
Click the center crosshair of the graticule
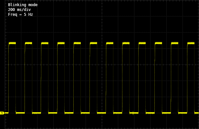[102, 64]
